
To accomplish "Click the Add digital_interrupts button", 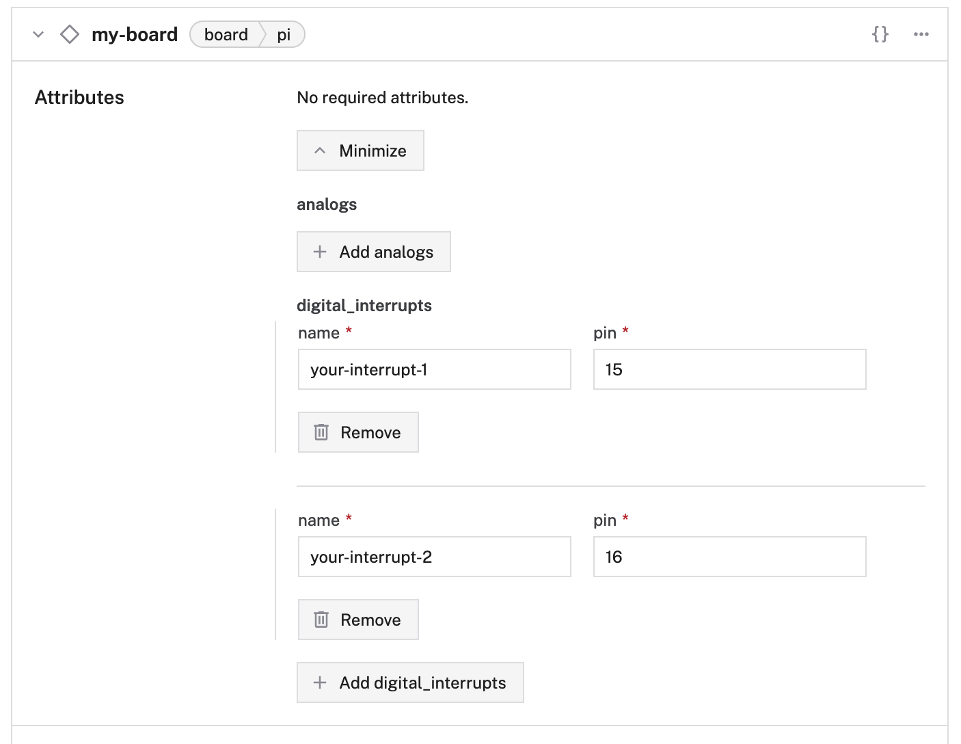I will point(409,682).
